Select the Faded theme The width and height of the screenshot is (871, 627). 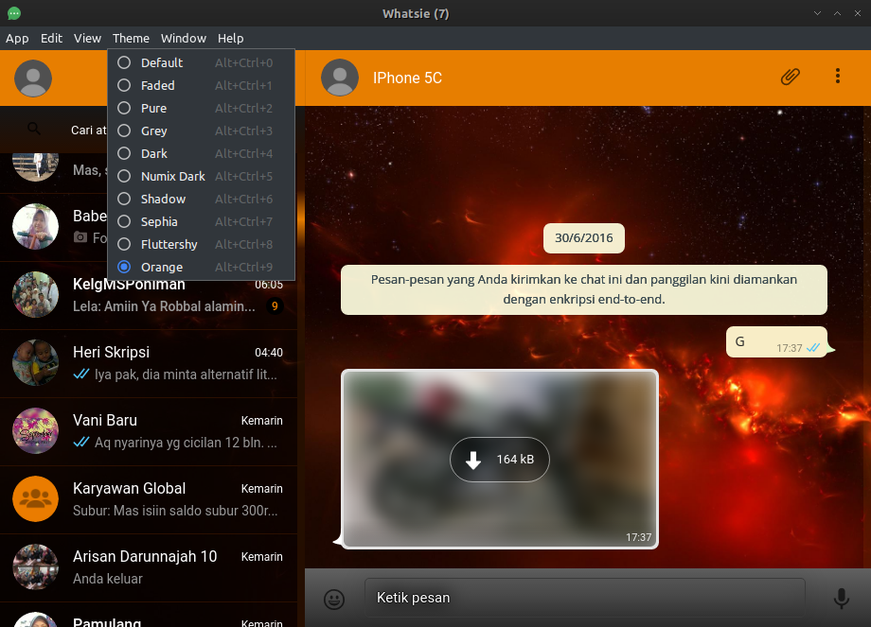tap(201, 85)
